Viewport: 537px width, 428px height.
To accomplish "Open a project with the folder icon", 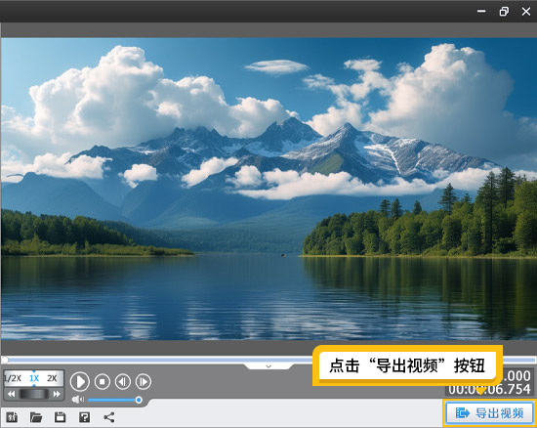I will [36, 417].
